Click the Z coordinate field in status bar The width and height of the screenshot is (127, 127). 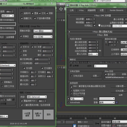point(70,122)
